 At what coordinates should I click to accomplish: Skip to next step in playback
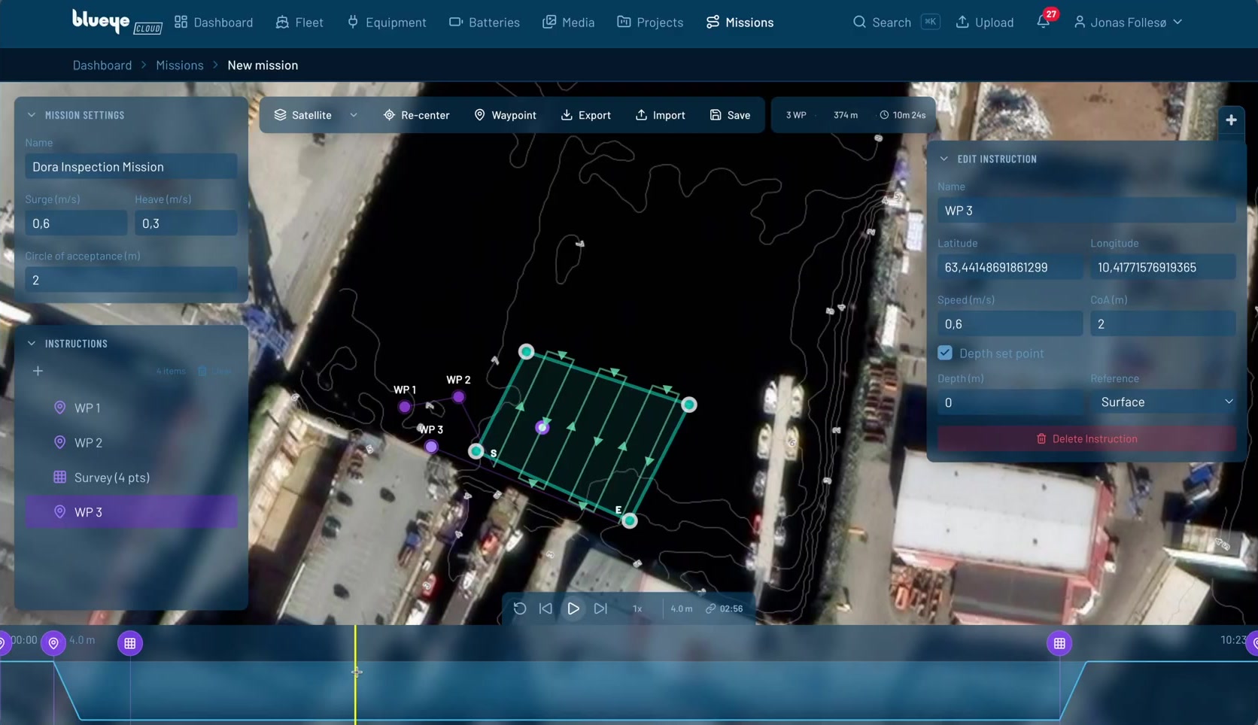(x=600, y=608)
